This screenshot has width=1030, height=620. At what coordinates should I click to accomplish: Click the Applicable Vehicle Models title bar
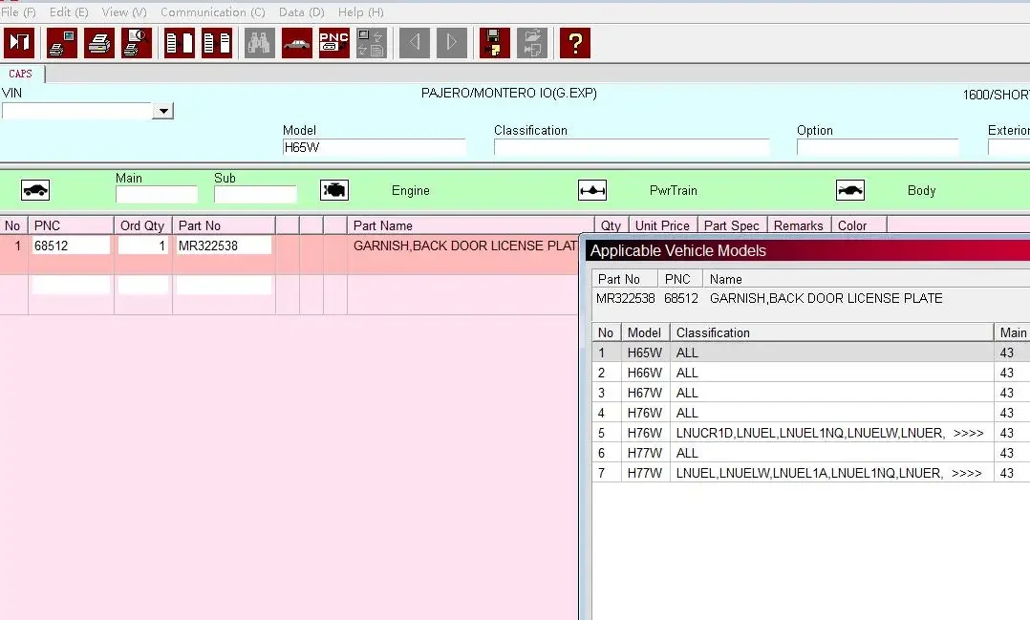coord(807,250)
